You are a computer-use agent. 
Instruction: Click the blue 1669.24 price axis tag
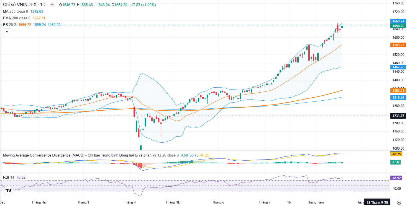(x=398, y=21)
